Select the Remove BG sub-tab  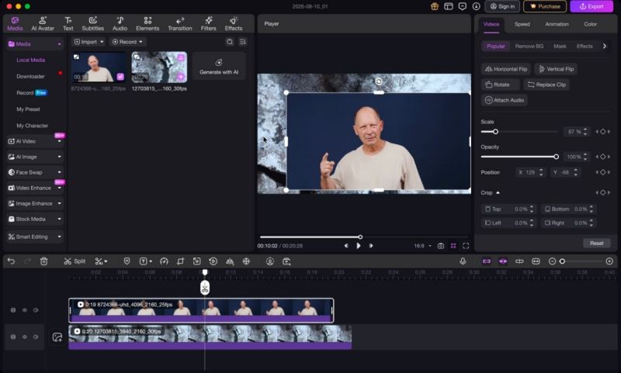tap(529, 47)
